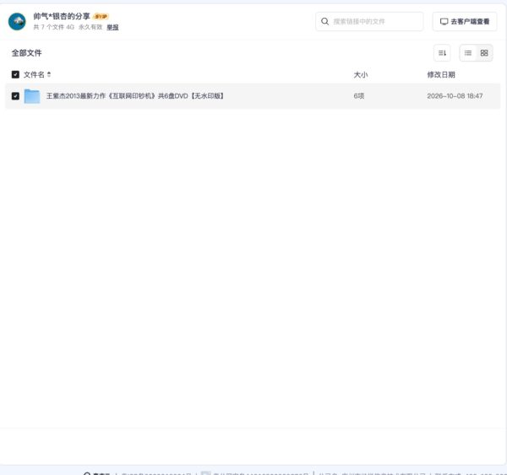Image resolution: width=507 pixels, height=475 pixels.
Task: Toggle the 文件名 column sort arrow
Action: [x=49, y=74]
